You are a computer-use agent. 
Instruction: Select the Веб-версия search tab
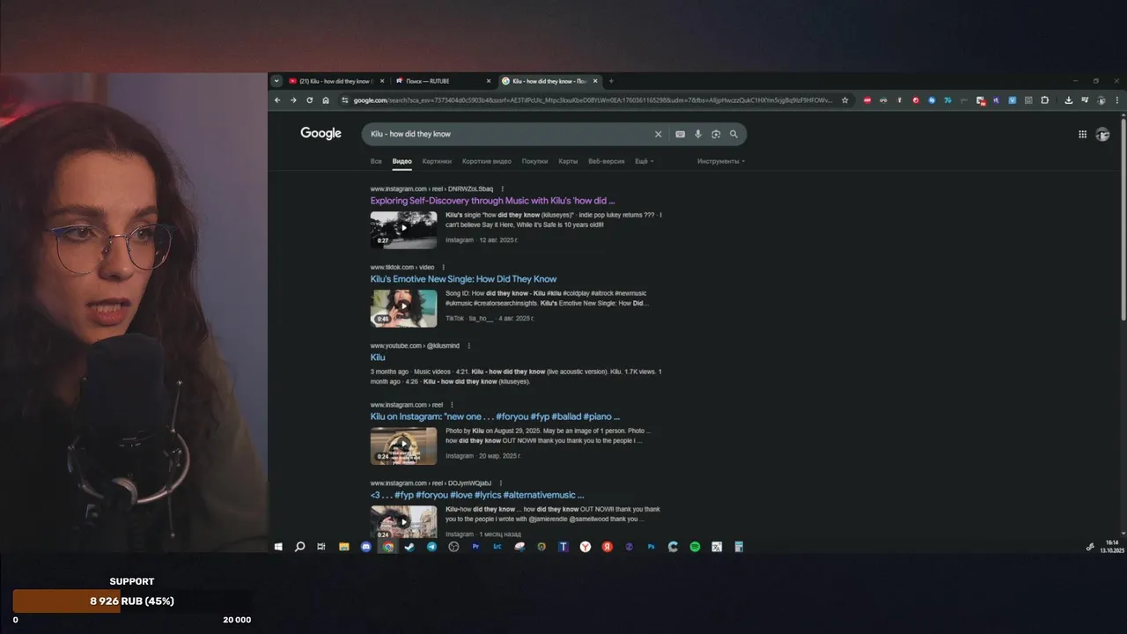pyautogui.click(x=607, y=161)
